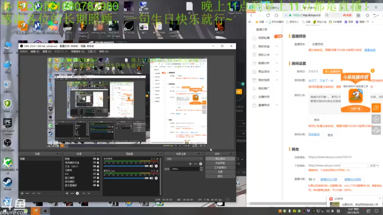This screenshot has height=215, width=383.
Task: Open 关闭 dropdown next to custom domain
Action: [x=374, y=165]
